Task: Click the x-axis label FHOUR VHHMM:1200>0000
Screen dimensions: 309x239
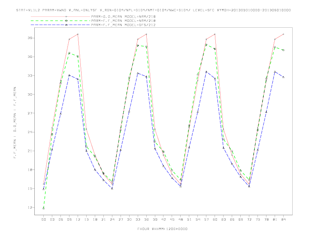Action: tap(162, 229)
